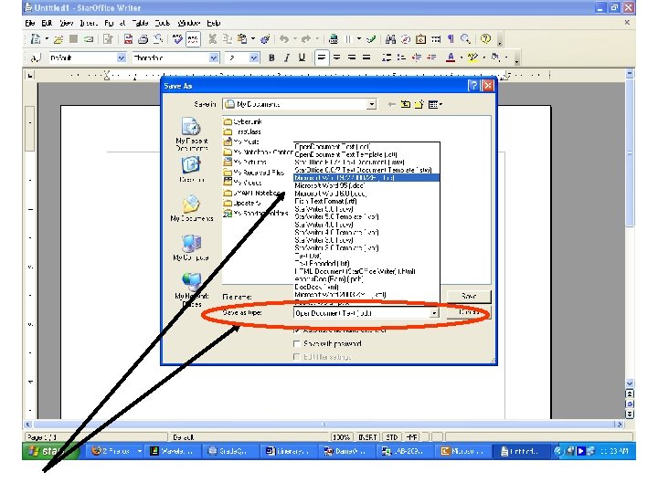This screenshot has height=493, width=658.
Task: Click Redo arrow in Writer toolbar
Action: click(x=306, y=39)
